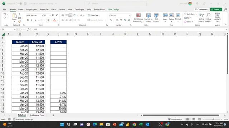Open the number format Custom dropdown
The width and height of the screenshot is (229, 128).
click(x=130, y=15)
